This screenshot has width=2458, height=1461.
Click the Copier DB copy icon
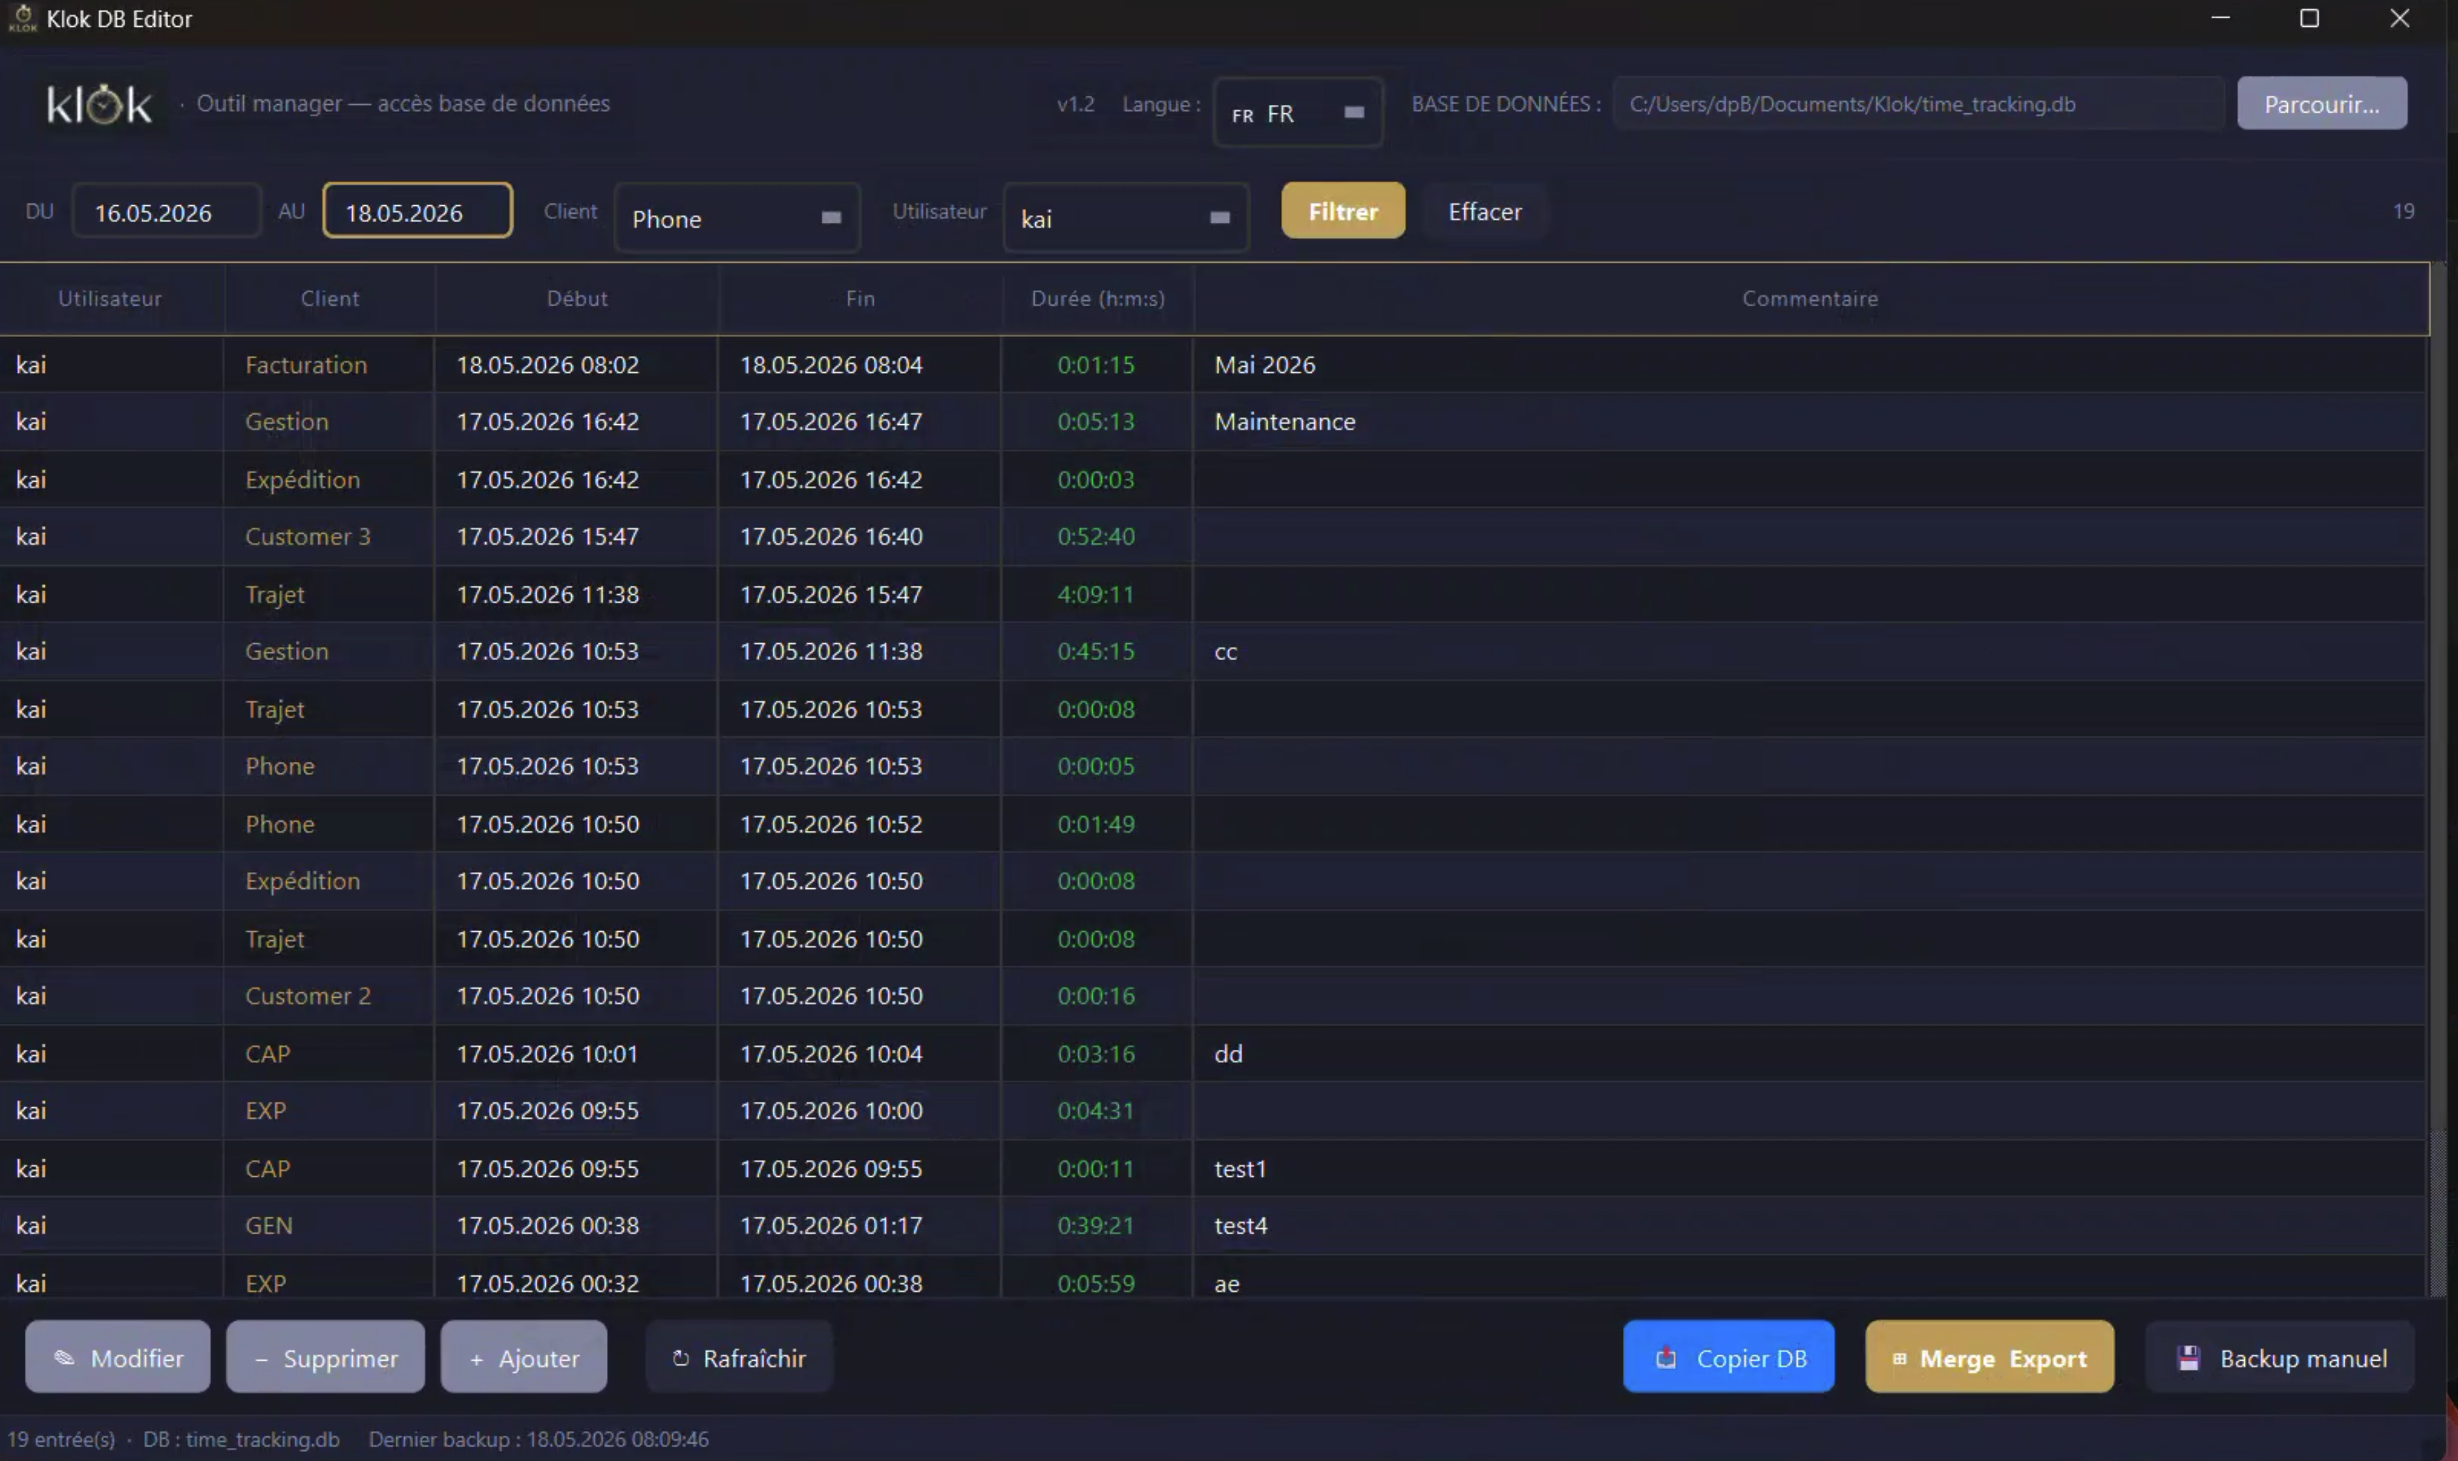pyautogui.click(x=1666, y=1357)
